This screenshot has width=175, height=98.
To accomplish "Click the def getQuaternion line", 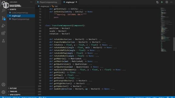I will pos(71,64).
